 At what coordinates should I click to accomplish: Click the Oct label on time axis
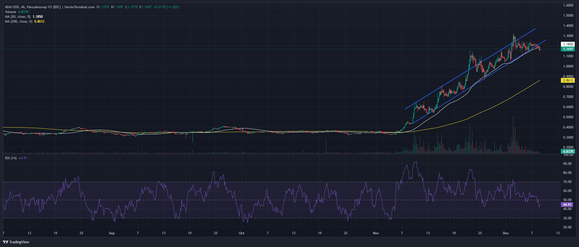[242, 233]
